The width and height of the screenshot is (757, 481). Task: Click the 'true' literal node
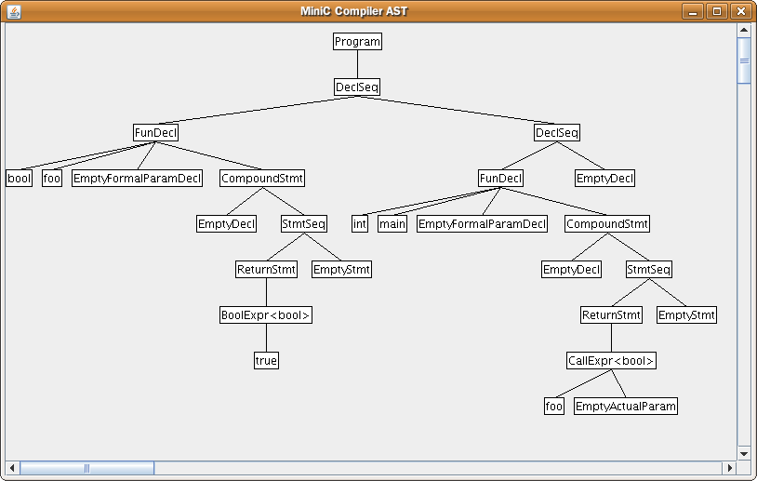click(266, 361)
